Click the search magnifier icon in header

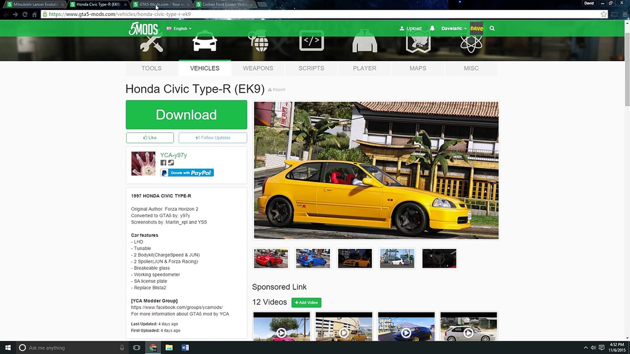coord(492,28)
